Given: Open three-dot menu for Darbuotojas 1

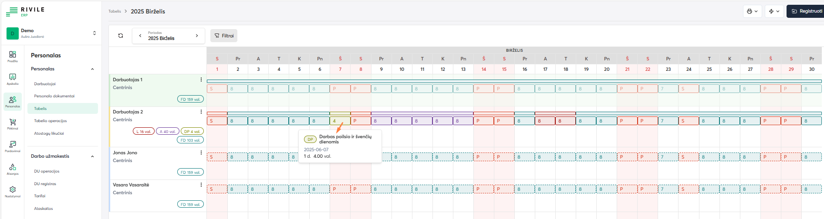Looking at the screenshot, I should click(201, 80).
